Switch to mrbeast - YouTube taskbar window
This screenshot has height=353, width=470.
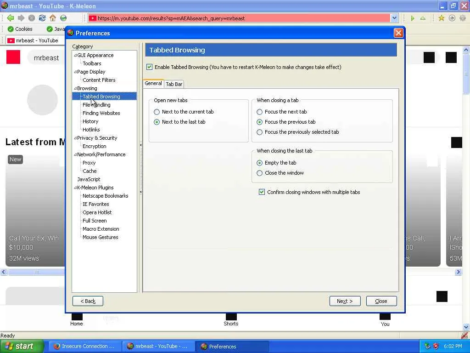(158, 346)
